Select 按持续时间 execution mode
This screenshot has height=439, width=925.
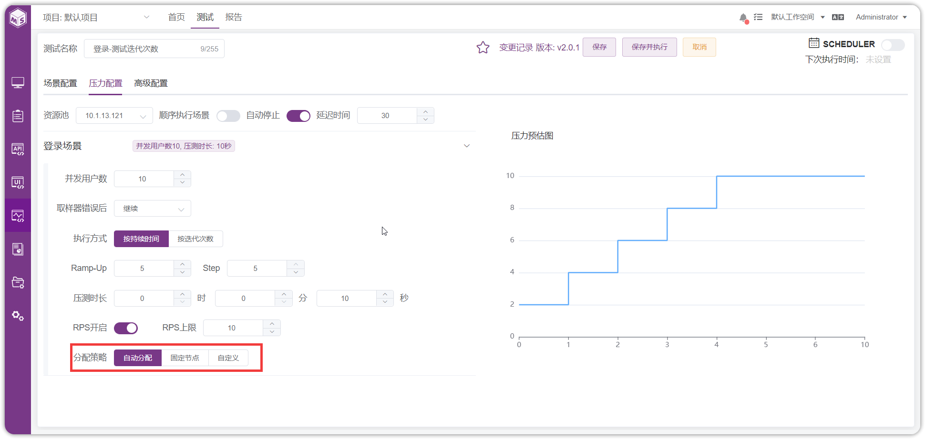coord(141,239)
